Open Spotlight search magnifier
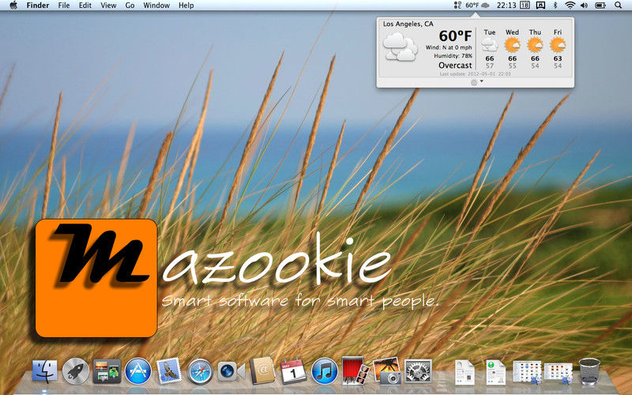Screen dimensions: 632x395 coord(618,6)
